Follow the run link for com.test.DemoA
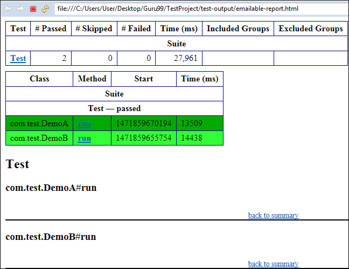Viewport: 349px width, 269px height. (84, 123)
